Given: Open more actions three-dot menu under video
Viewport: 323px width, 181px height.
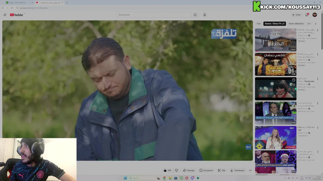Looking at the screenshot, I should [250, 170].
